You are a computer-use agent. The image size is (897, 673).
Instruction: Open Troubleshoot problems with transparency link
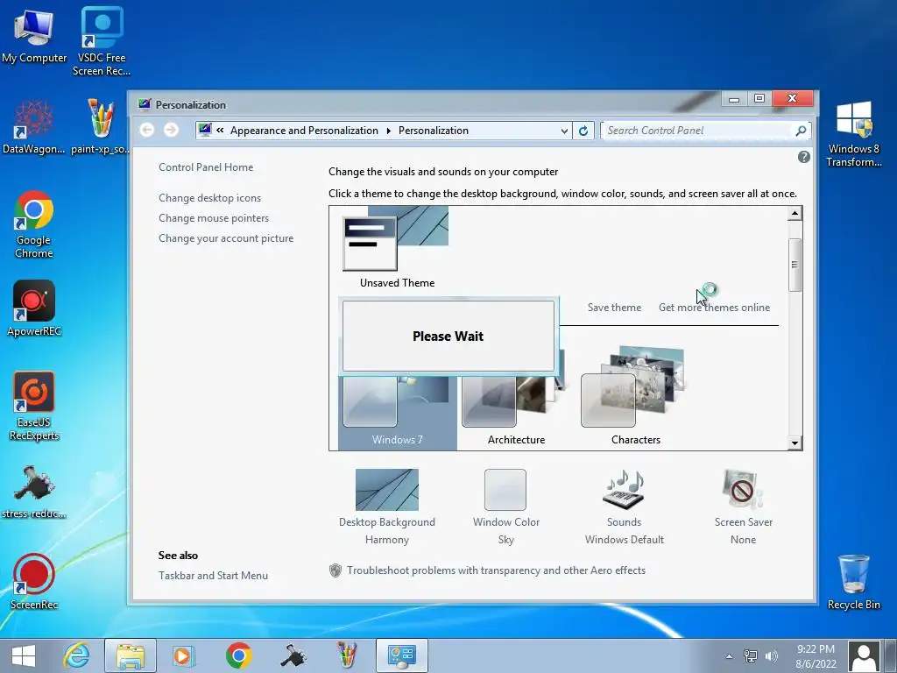pos(496,570)
